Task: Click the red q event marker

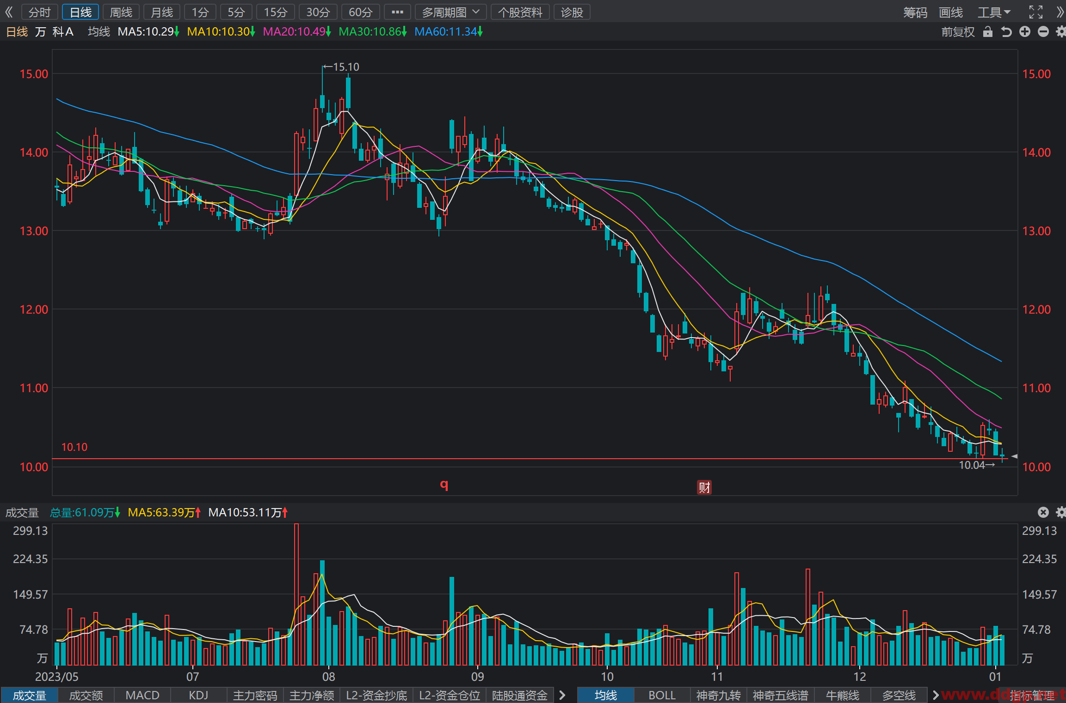Action: tap(444, 485)
